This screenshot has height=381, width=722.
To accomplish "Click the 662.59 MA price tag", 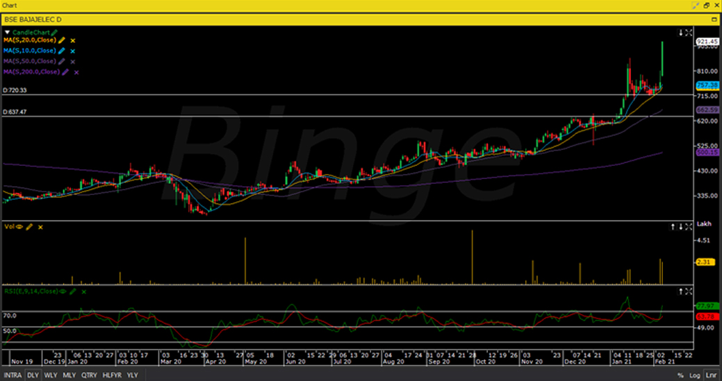I will pyautogui.click(x=707, y=110).
